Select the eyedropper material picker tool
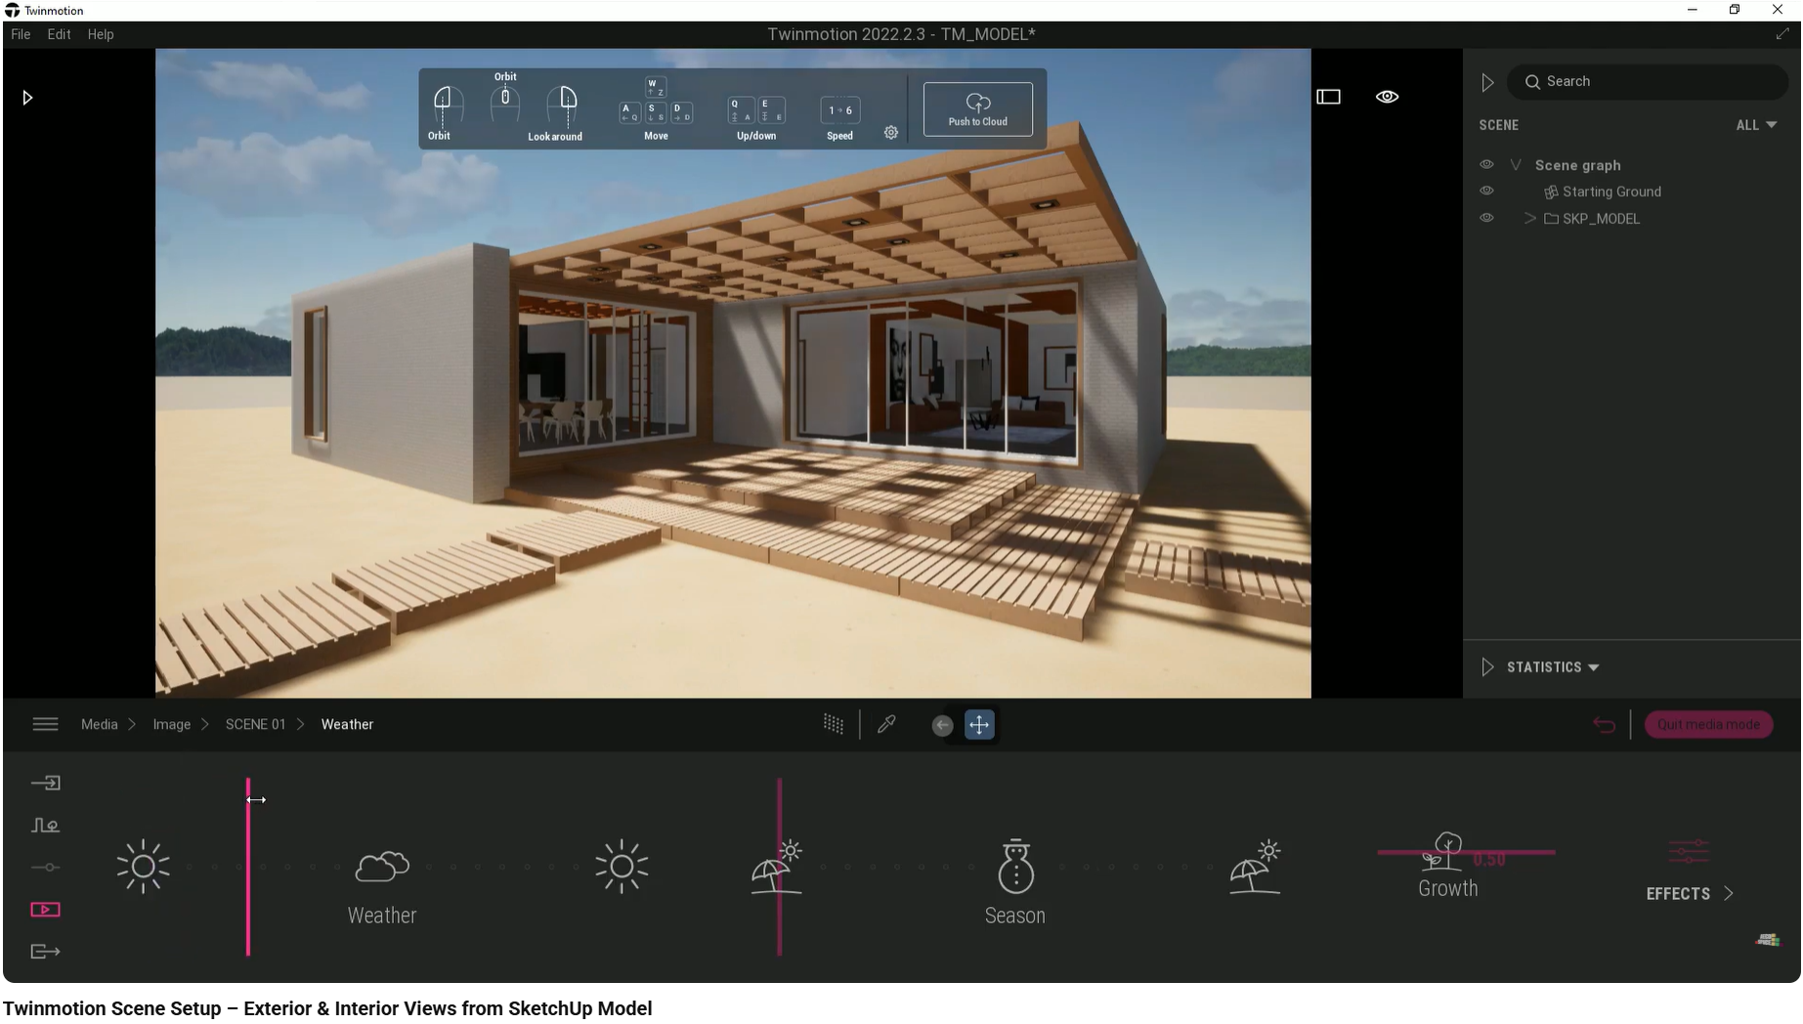Viewport: 1803px width, 1024px height. (x=886, y=724)
